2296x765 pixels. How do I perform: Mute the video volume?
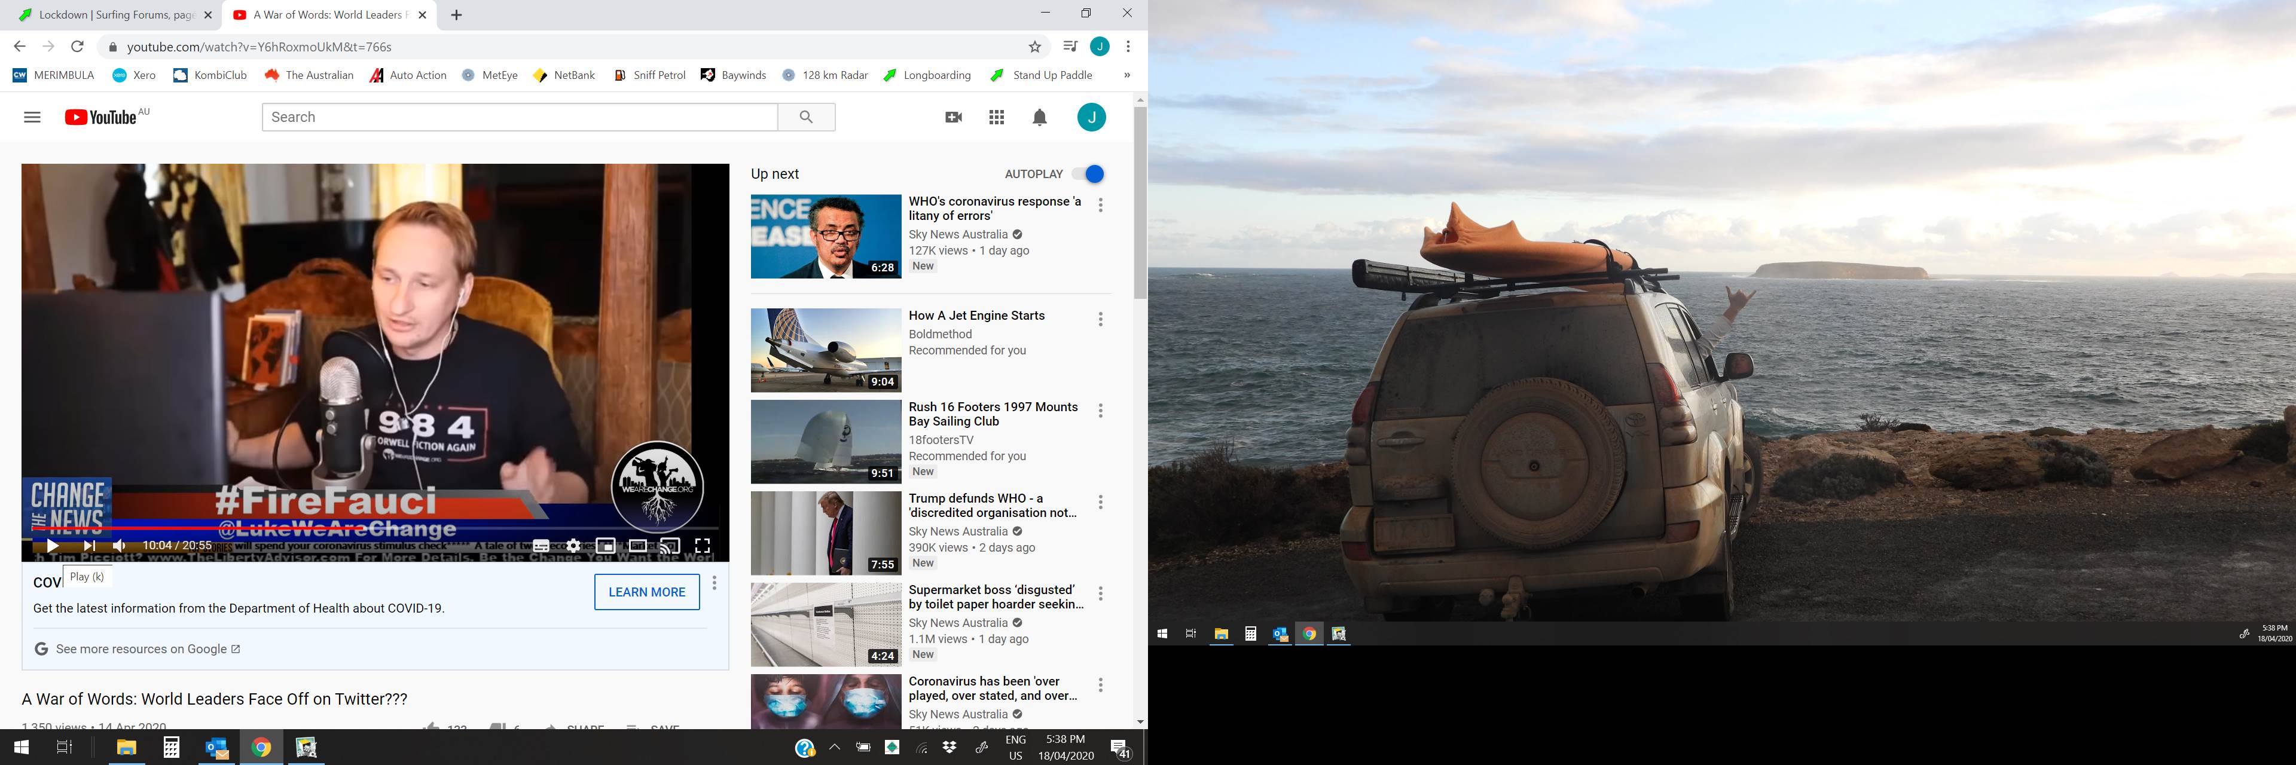click(120, 545)
